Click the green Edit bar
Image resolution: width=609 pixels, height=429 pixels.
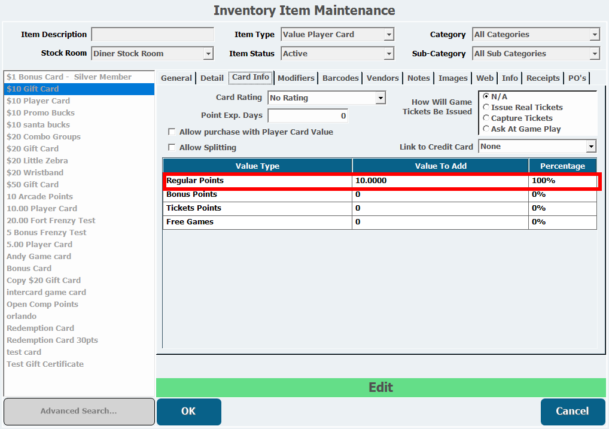[380, 388]
